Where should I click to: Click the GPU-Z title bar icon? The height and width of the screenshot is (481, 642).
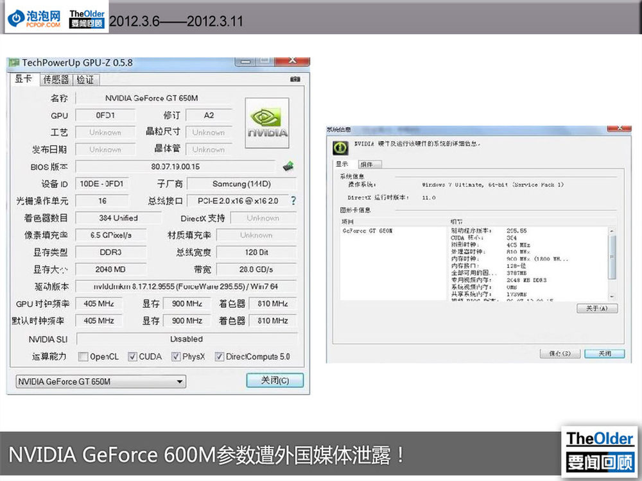(x=14, y=63)
